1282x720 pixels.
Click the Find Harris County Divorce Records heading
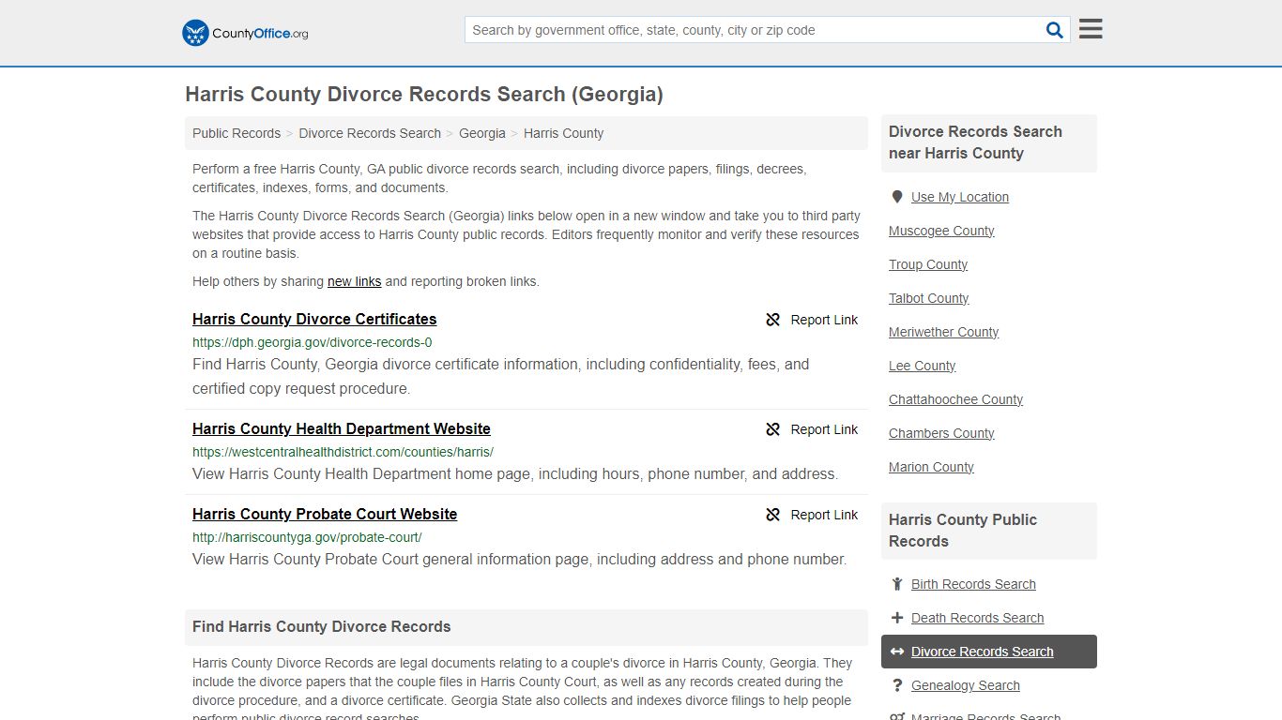click(322, 626)
